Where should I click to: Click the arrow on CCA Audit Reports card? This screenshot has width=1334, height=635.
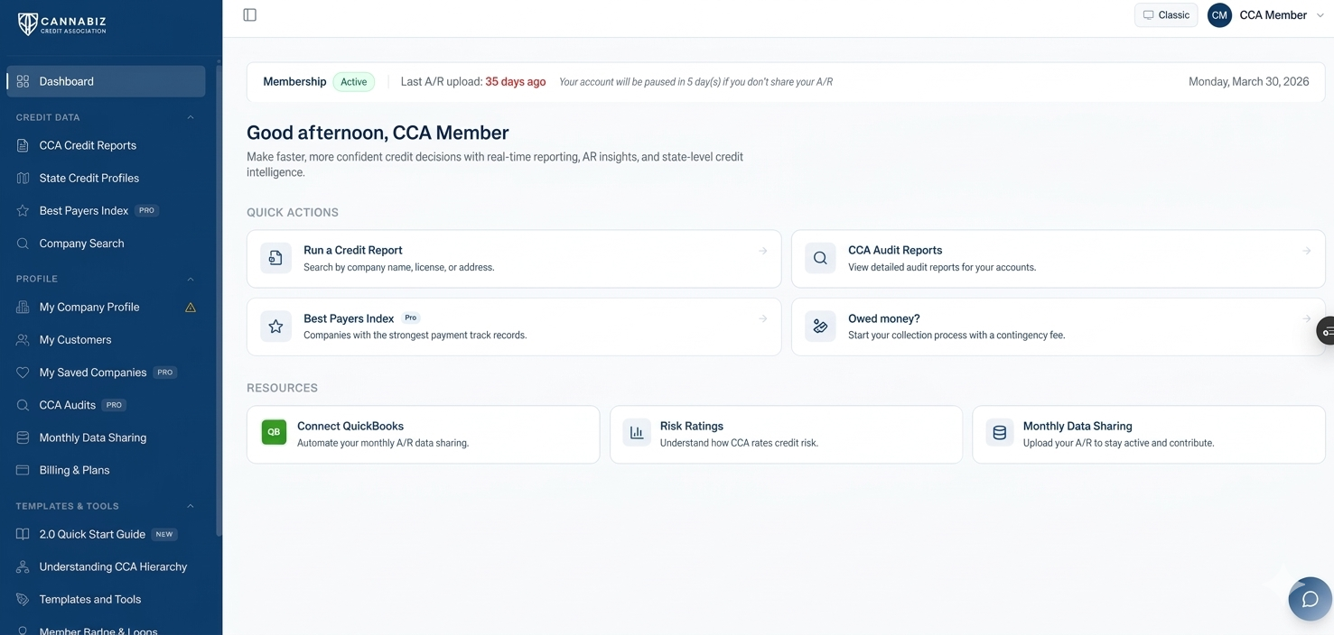tap(1307, 251)
